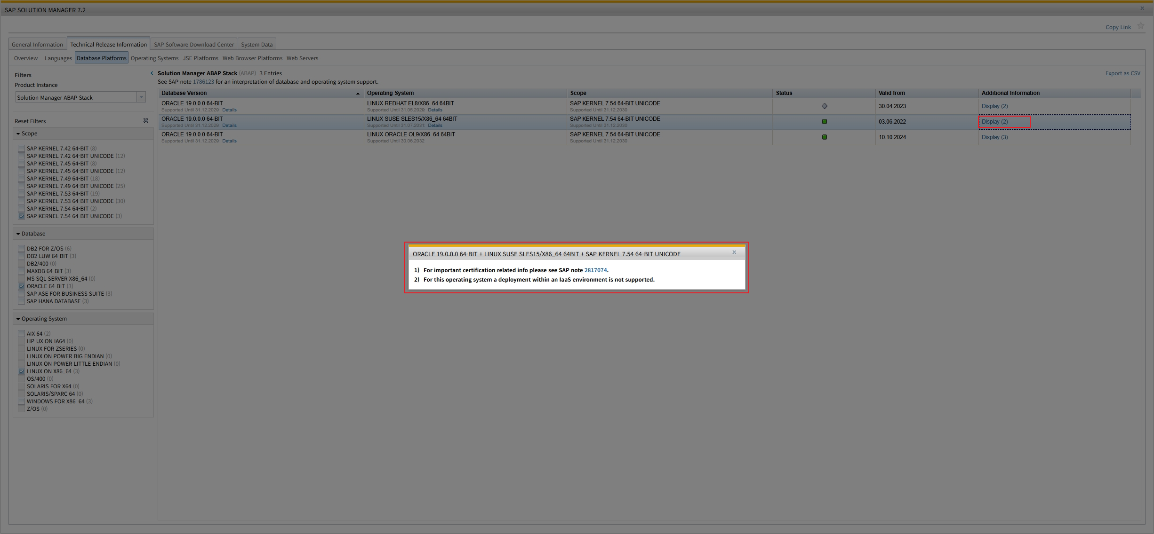Screen dimensions: 1154x534
Task: Click Export as CSV link
Action: tap(1122, 73)
